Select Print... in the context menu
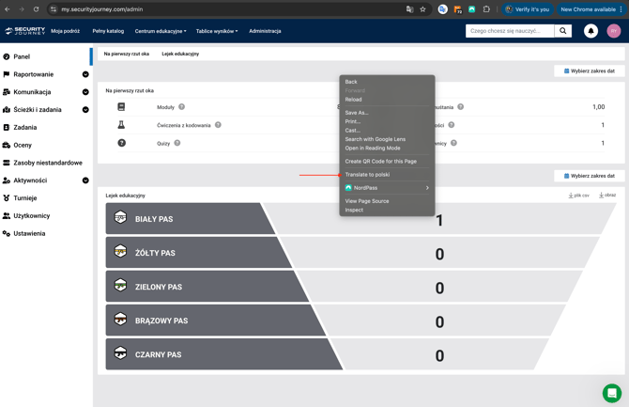Screen dimensions: 629x407 coord(387,121)
